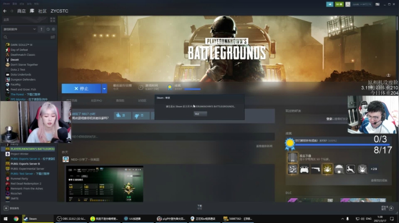Open Chrome from the taskbar
The image size is (399, 223).
16,219
